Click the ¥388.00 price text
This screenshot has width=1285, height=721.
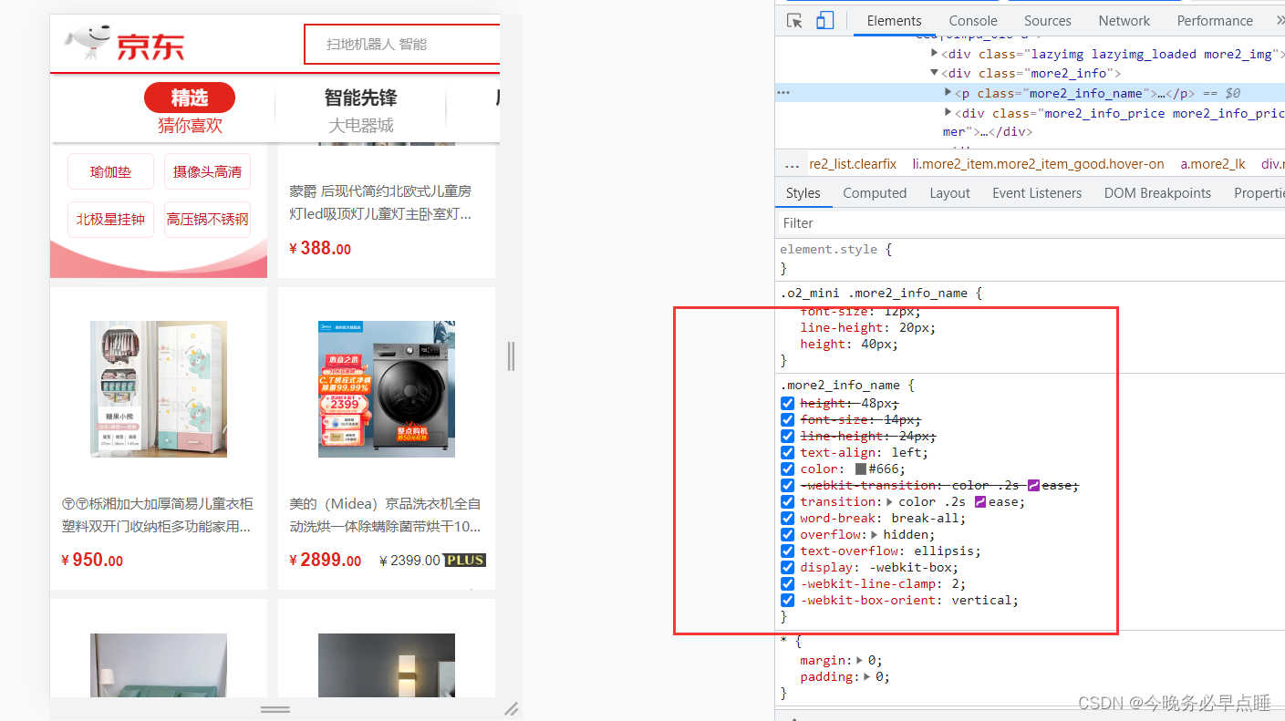point(320,248)
